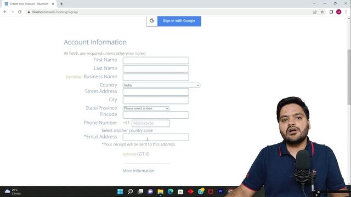Image resolution: width=351 pixels, height=197 pixels.
Task: Open the Chrome three-dot menu
Action: 346,12
